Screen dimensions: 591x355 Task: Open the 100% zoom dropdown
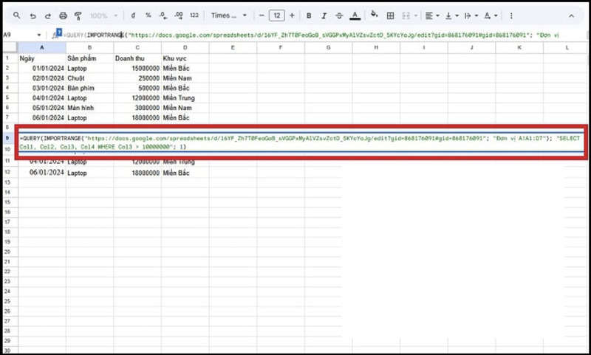103,15
